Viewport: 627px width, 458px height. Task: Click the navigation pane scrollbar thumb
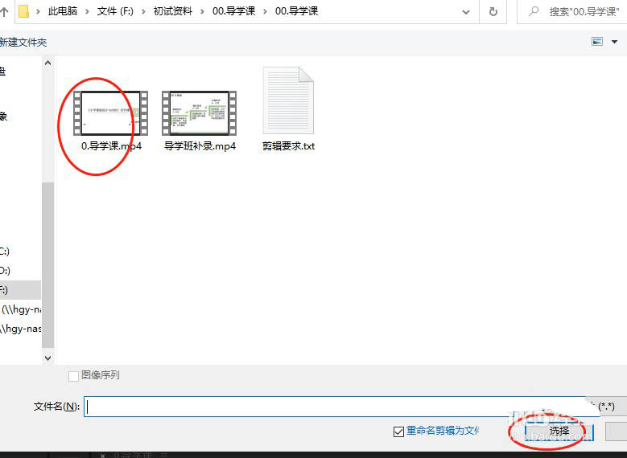[x=48, y=265]
